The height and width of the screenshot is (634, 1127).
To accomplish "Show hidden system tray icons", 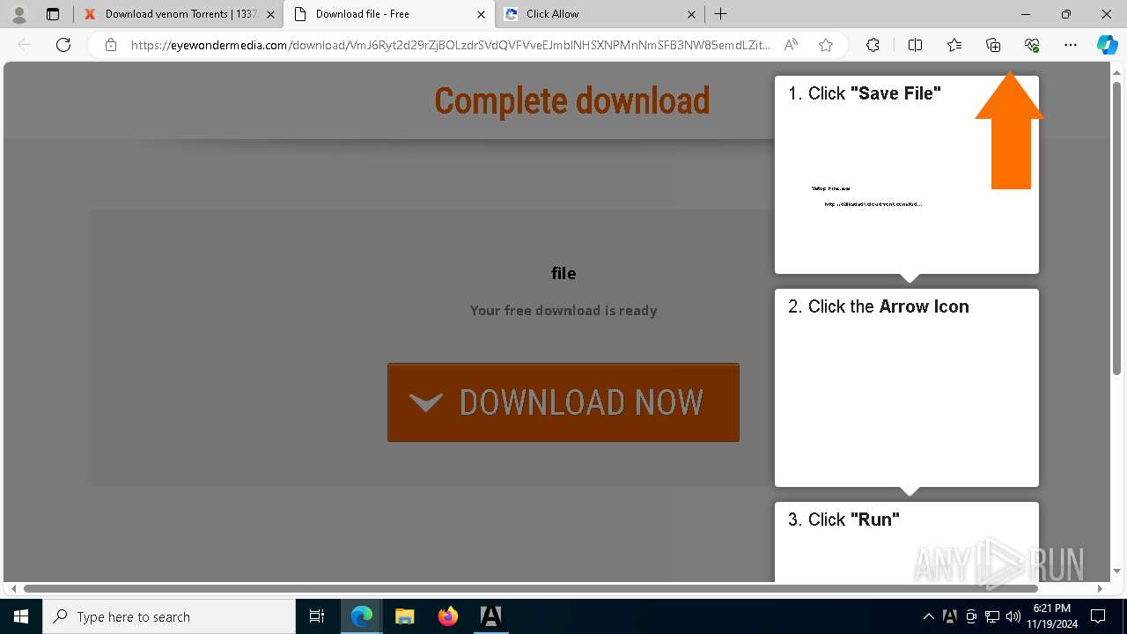I will point(929,616).
